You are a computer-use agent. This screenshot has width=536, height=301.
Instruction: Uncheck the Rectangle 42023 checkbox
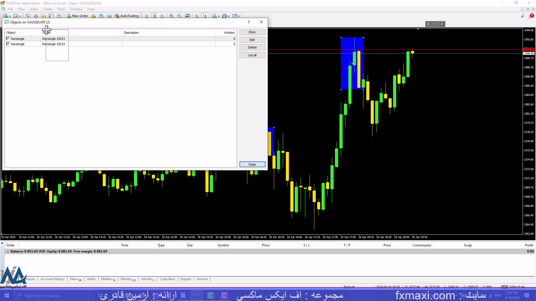[8, 39]
